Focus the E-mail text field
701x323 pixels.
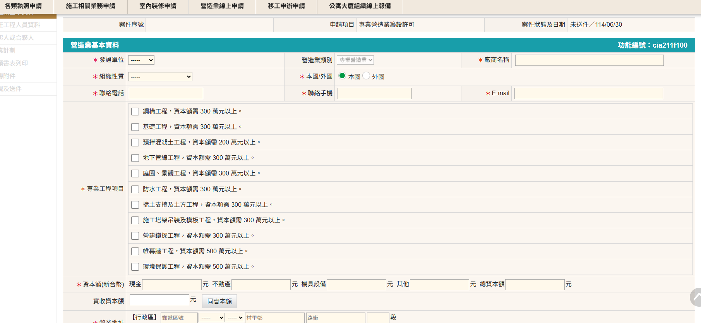coord(588,93)
